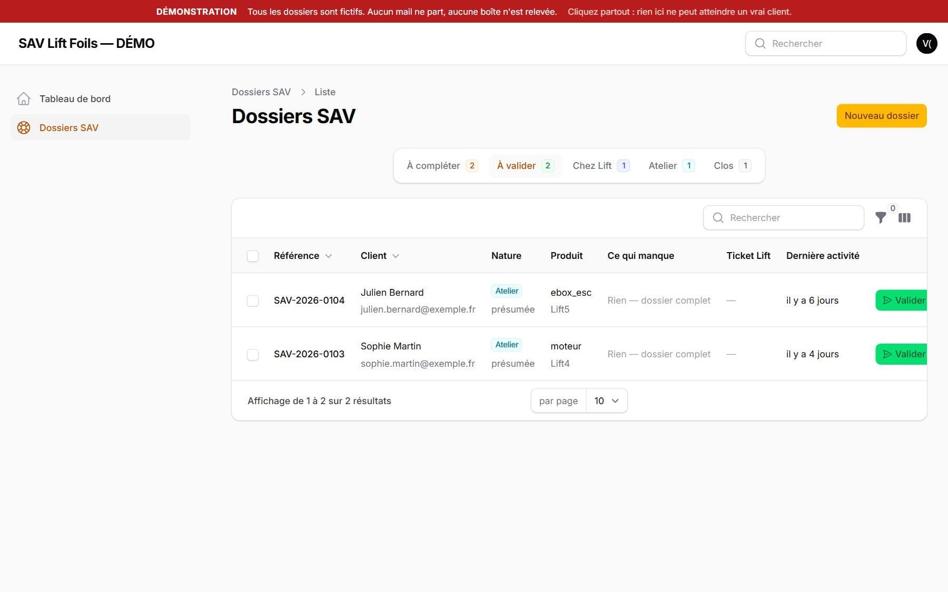Click the Dossiers SAV lifebuoy icon
This screenshot has width=948, height=592.
coord(24,128)
